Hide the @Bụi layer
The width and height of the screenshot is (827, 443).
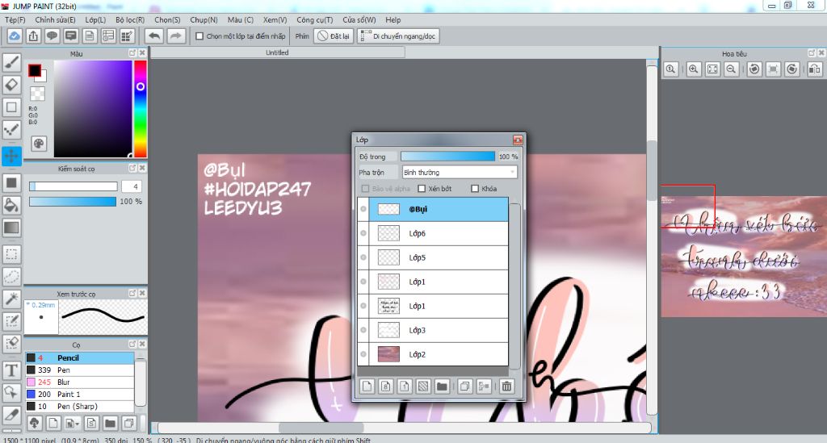363,209
